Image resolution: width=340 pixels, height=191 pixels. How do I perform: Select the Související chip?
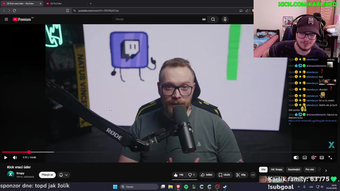(x=294, y=170)
